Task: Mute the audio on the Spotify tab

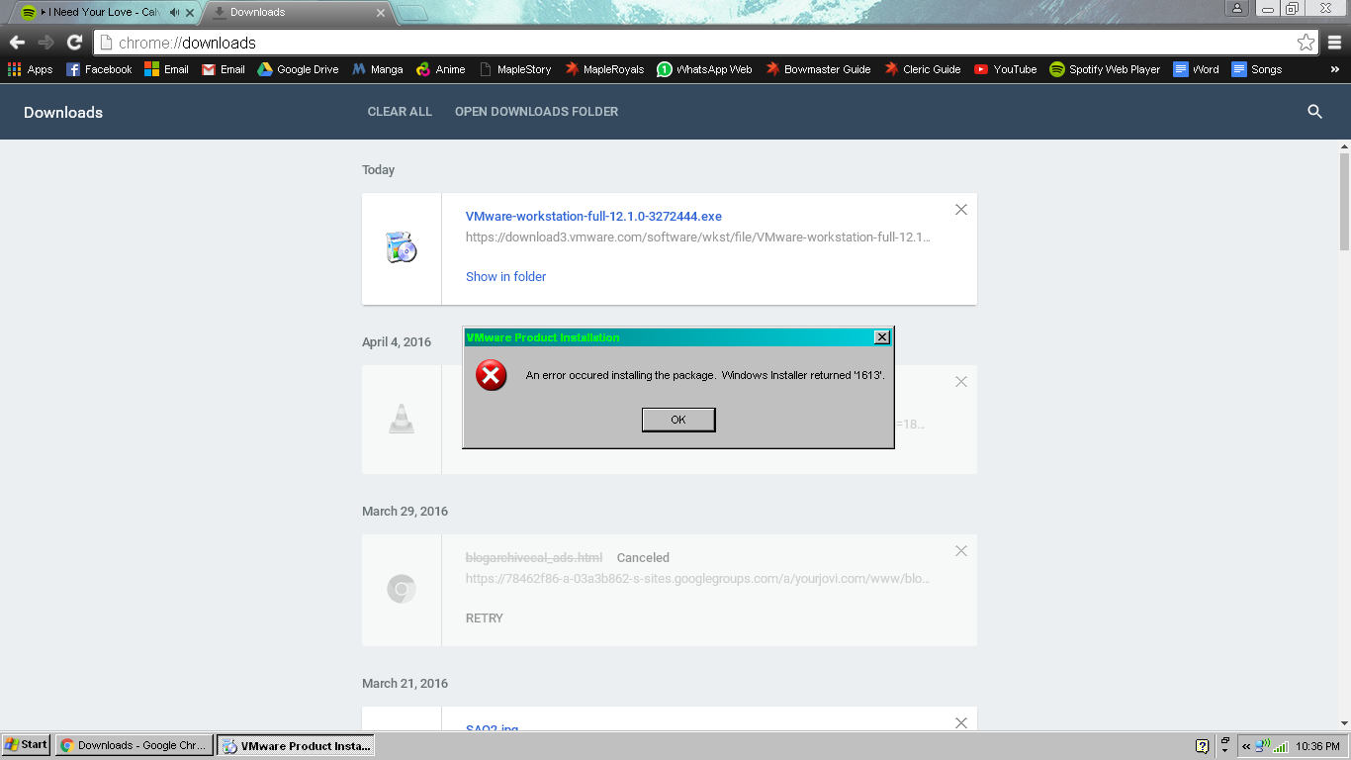Action: (x=174, y=13)
